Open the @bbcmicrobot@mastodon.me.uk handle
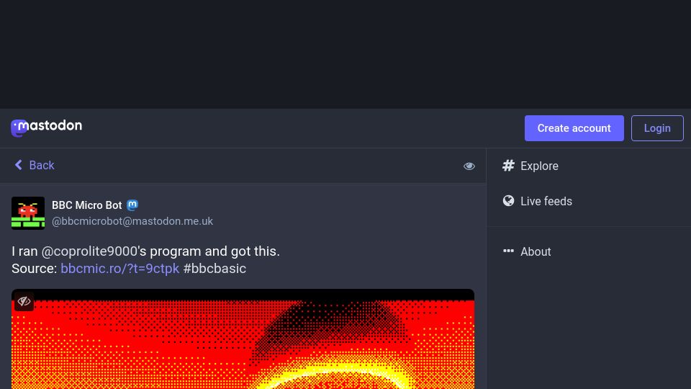Image resolution: width=691 pixels, height=389 pixels. coord(132,221)
